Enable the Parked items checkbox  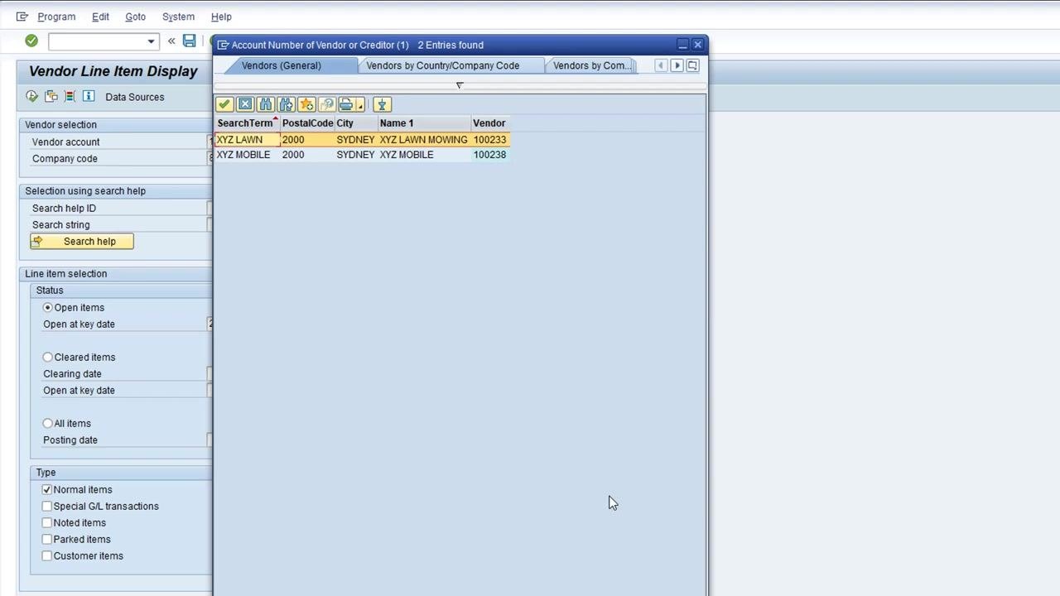47,539
